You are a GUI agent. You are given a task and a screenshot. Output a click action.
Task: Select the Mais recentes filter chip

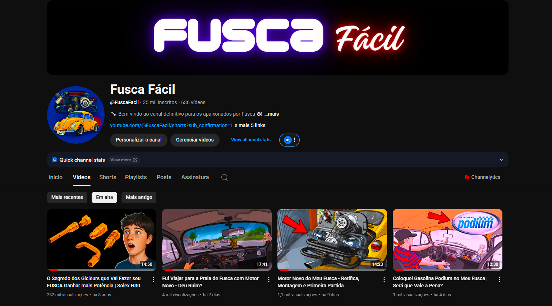(67, 198)
